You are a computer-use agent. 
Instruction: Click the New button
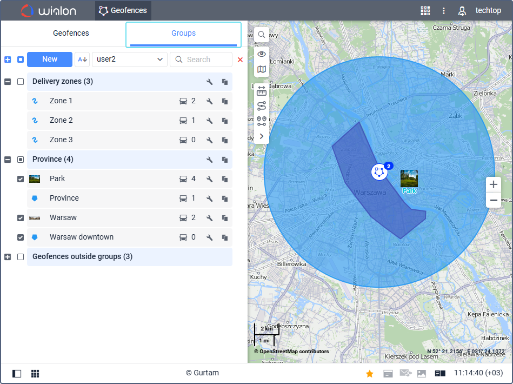50,59
